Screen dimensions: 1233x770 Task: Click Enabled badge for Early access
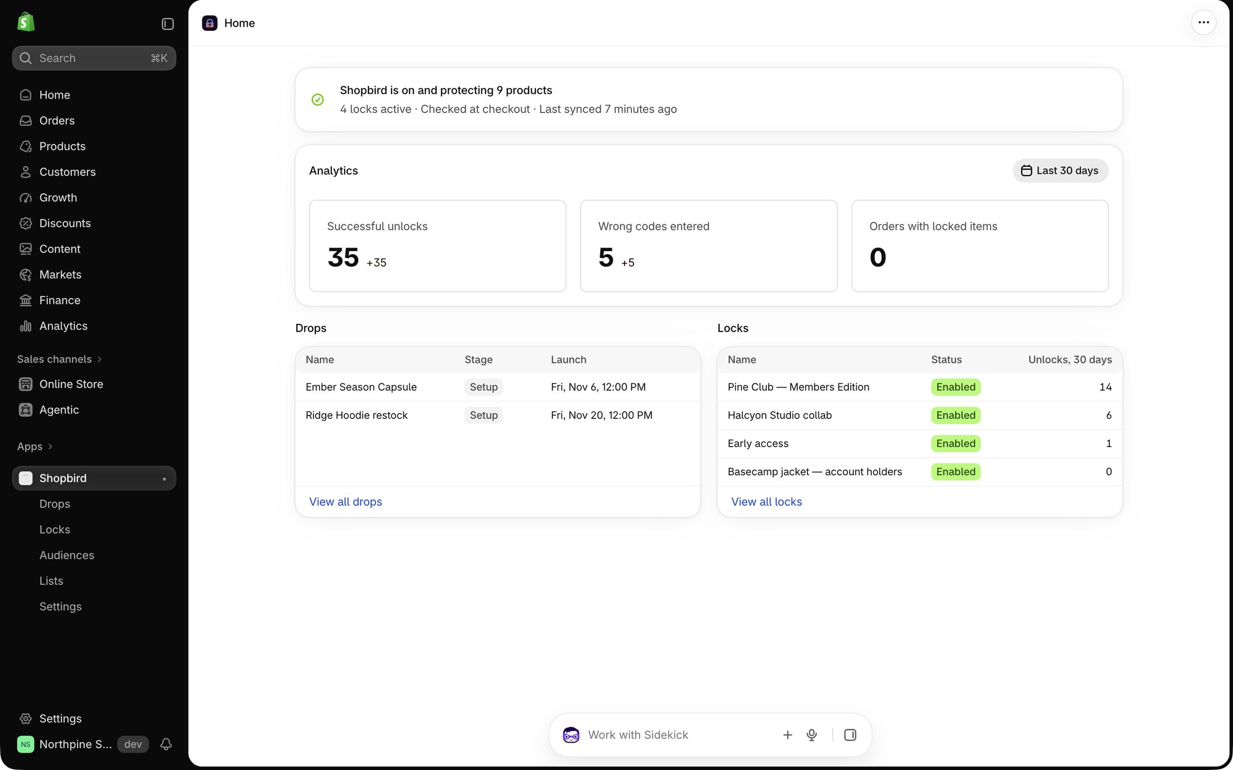coord(956,444)
